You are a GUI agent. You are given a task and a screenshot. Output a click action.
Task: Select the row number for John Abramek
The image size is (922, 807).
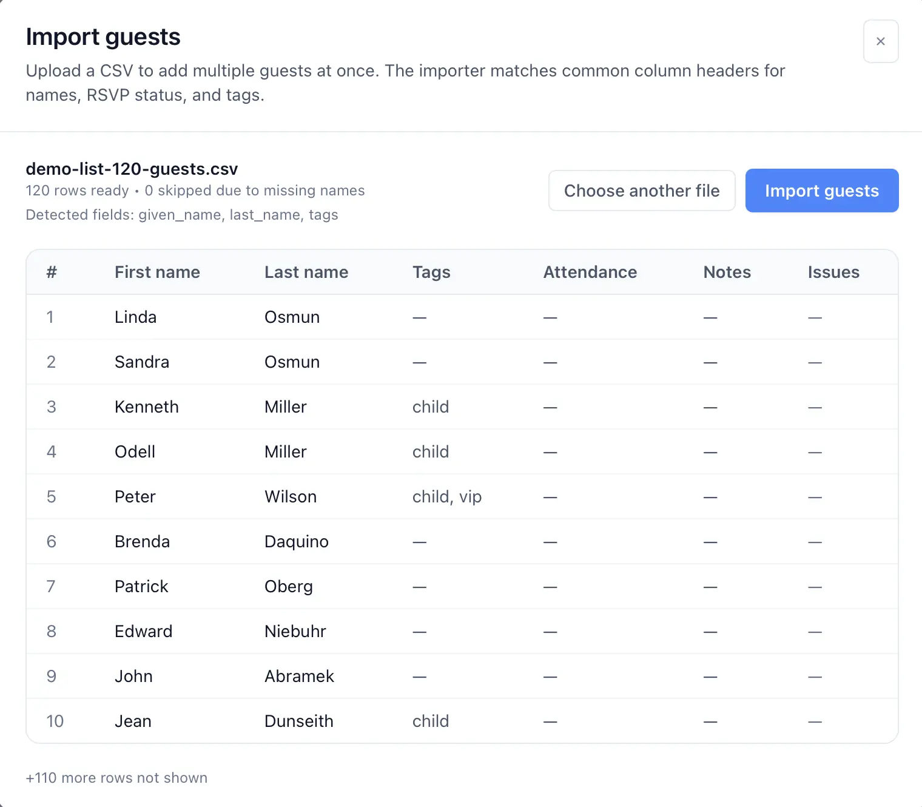(x=51, y=676)
